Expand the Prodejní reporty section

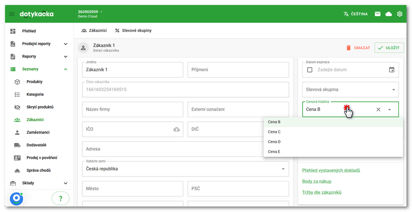click(65, 44)
